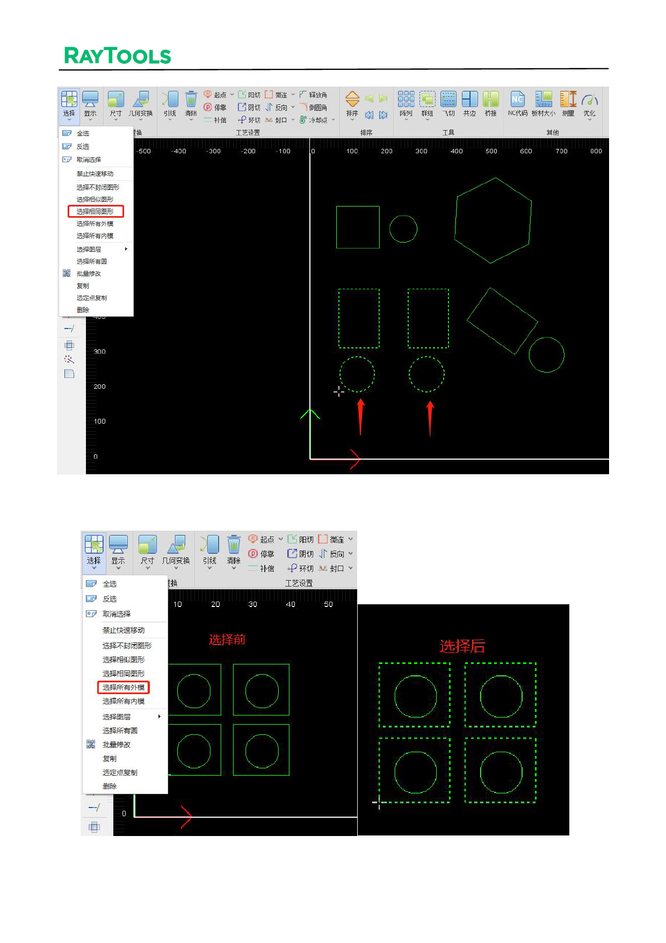This screenshot has height=943, width=666.
Task: Open the NC代码 code icon
Action: 517,99
